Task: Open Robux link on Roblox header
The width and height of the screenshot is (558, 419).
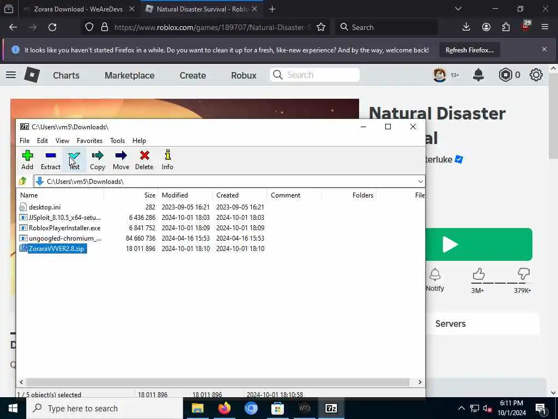Action: click(244, 75)
